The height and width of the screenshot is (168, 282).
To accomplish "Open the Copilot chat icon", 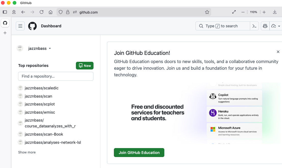I will (265, 26).
